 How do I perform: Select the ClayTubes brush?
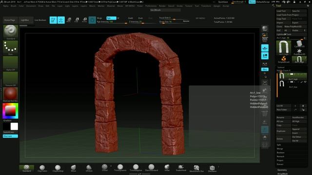(42, 168)
